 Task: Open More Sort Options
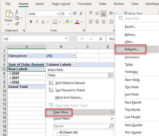(69, 98)
